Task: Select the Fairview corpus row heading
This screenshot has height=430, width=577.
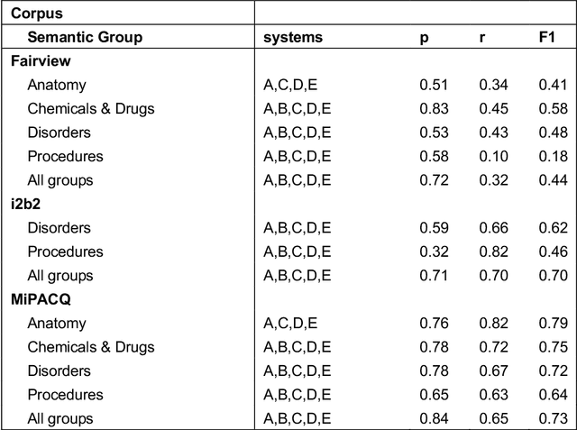Action: (41, 61)
